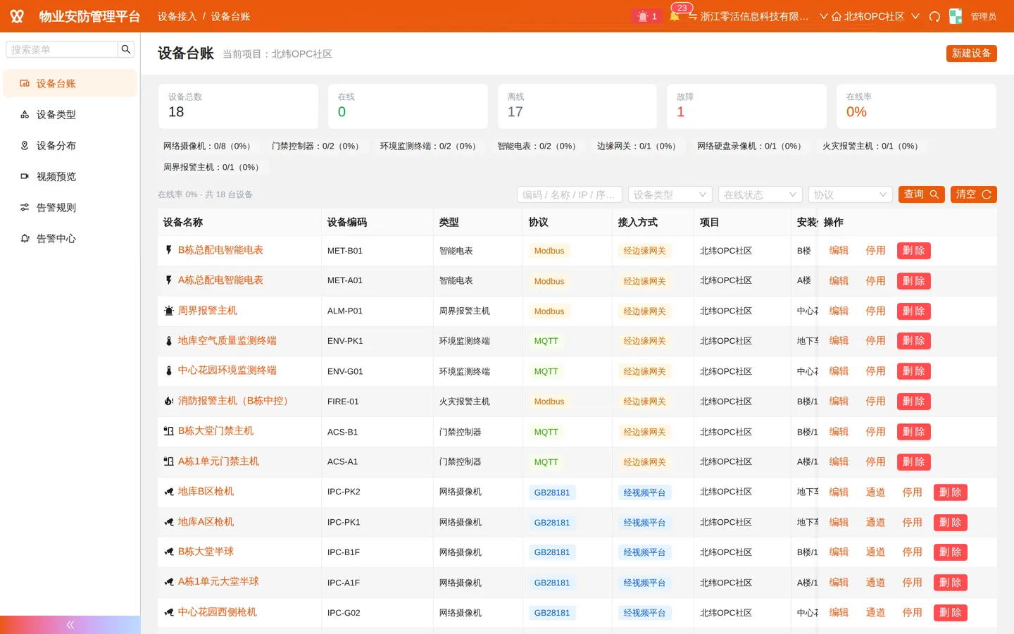1014x634 pixels.
Task: Click 停用 for 地库空气质量监测终端
Action: [x=875, y=341]
